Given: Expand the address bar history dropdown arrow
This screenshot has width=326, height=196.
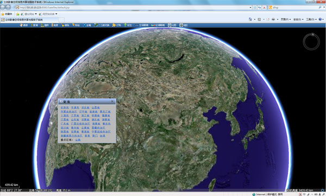Looking at the screenshot, I should (x=250, y=8).
